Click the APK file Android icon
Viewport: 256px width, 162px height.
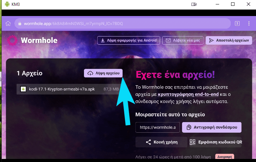[23, 89]
